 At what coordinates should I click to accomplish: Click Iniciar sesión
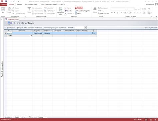pos(150,5)
